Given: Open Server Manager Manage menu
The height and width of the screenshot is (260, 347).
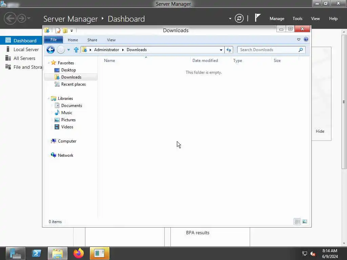Looking at the screenshot, I should click(x=277, y=19).
